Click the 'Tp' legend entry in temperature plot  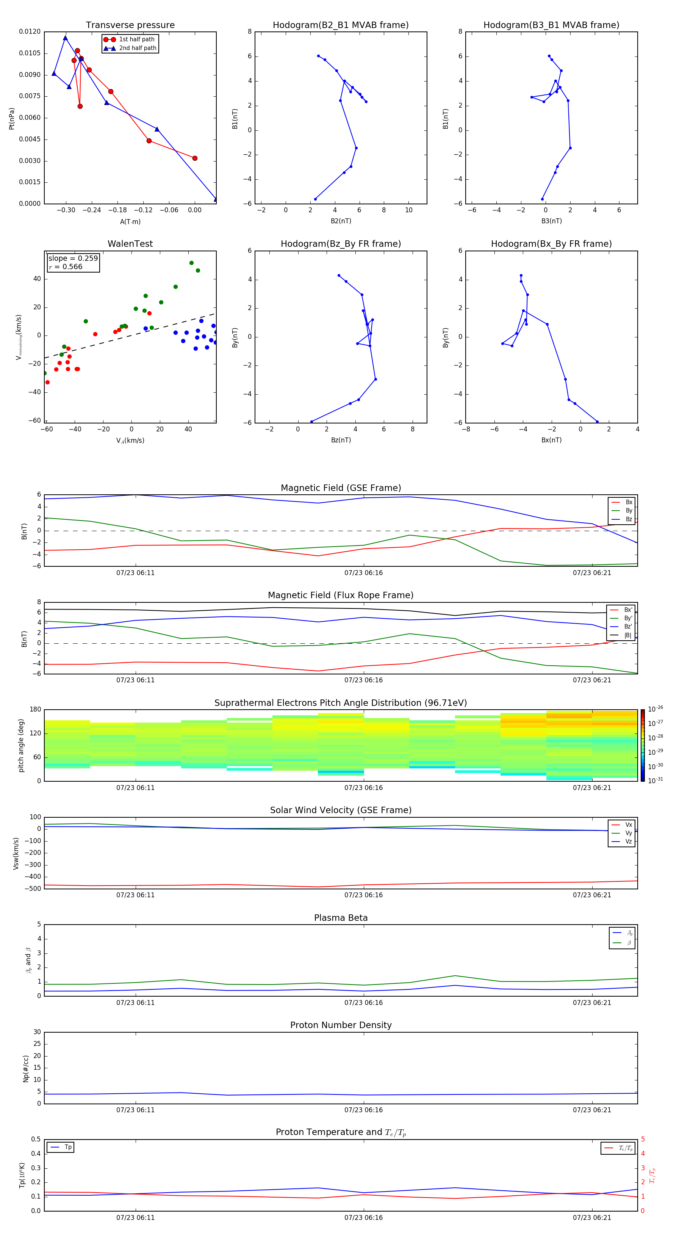pos(61,1147)
